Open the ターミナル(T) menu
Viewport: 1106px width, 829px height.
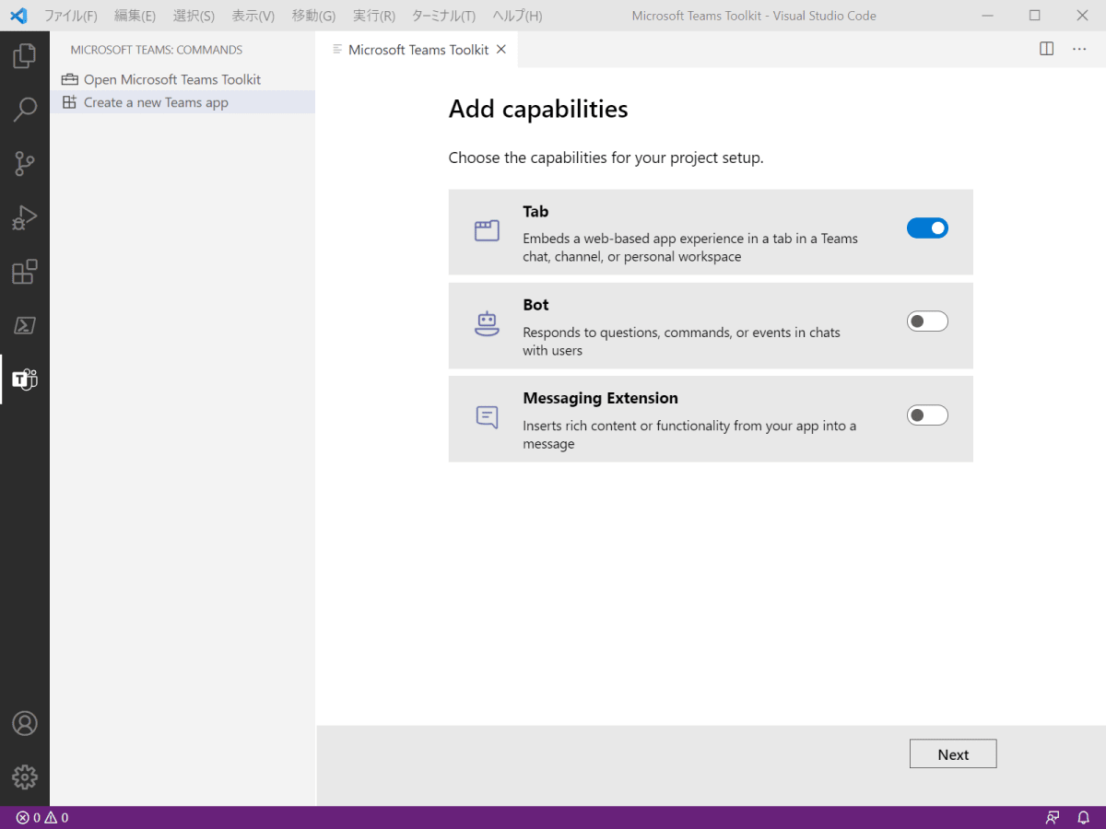click(443, 16)
